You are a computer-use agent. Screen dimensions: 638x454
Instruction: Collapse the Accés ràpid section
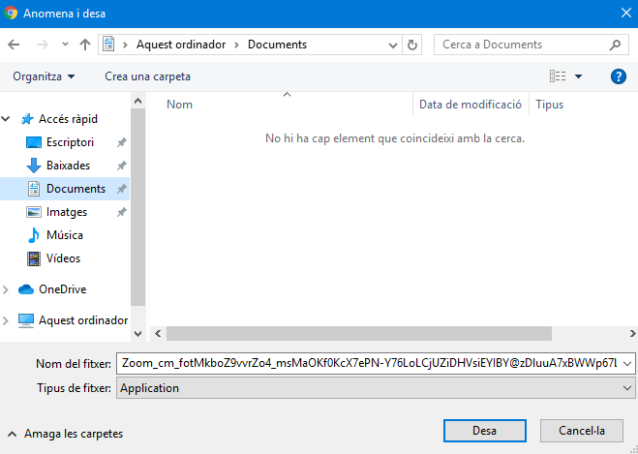pyautogui.click(x=7, y=119)
